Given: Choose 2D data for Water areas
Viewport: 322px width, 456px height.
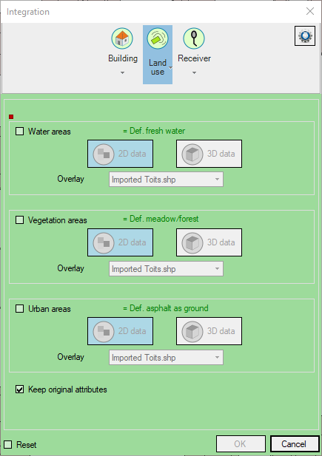Looking at the screenshot, I should [120, 154].
